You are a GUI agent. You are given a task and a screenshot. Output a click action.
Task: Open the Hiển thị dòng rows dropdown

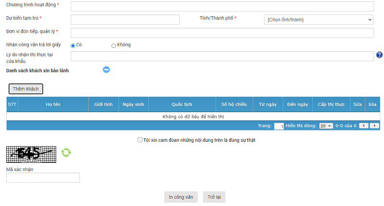(326, 126)
